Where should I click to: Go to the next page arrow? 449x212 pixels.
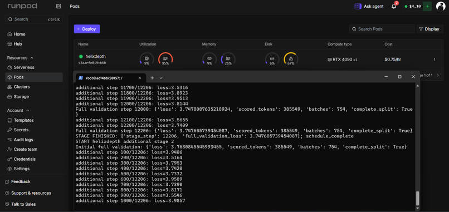pos(437,75)
